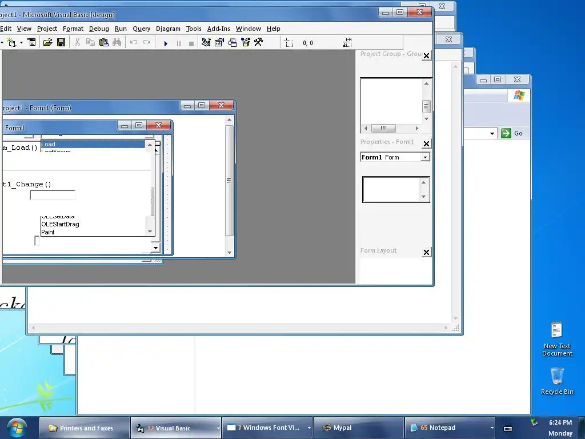Click the 6:24 PM taskbar clock
The image size is (585, 439).
560,422
